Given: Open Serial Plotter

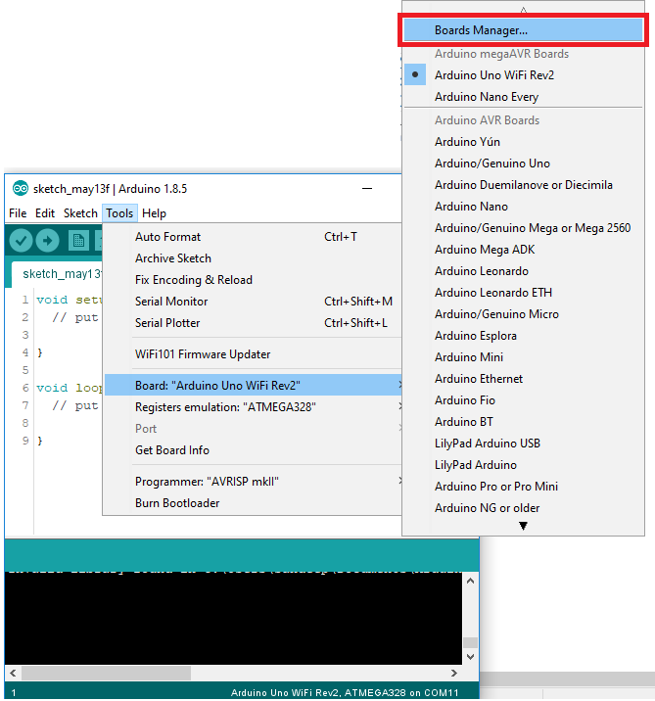Looking at the screenshot, I should tap(253, 323).
